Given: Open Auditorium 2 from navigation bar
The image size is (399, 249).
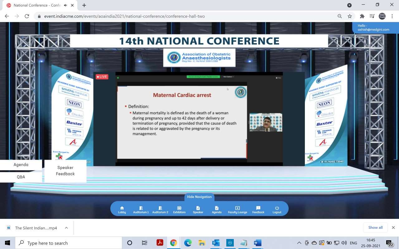Looking at the screenshot, I should [160, 210].
